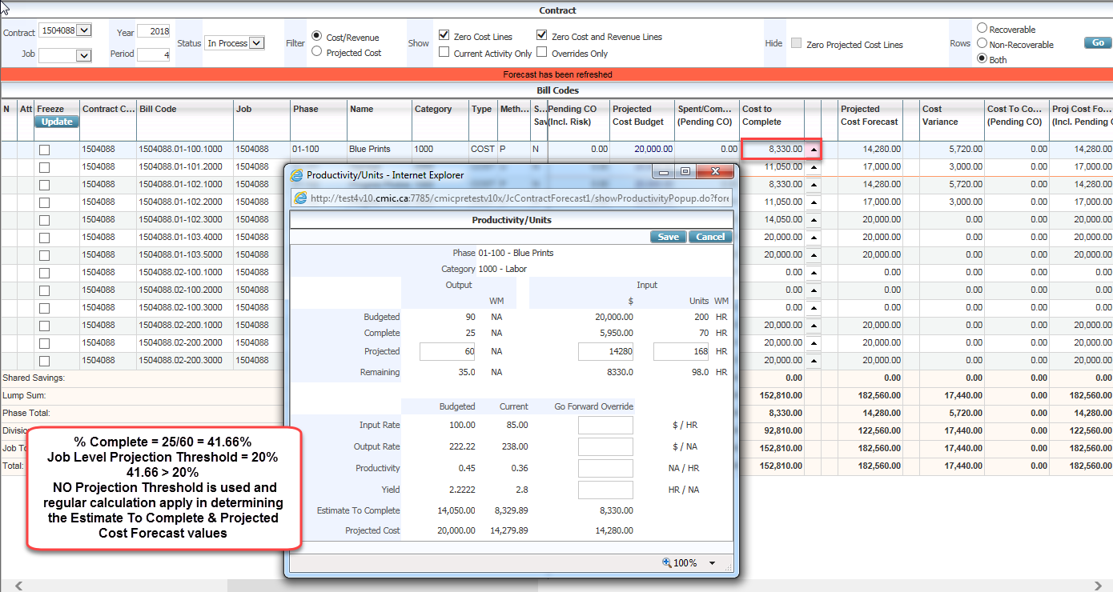
Task: Open zoom level dropdown arrow in popup
Action: 712,563
